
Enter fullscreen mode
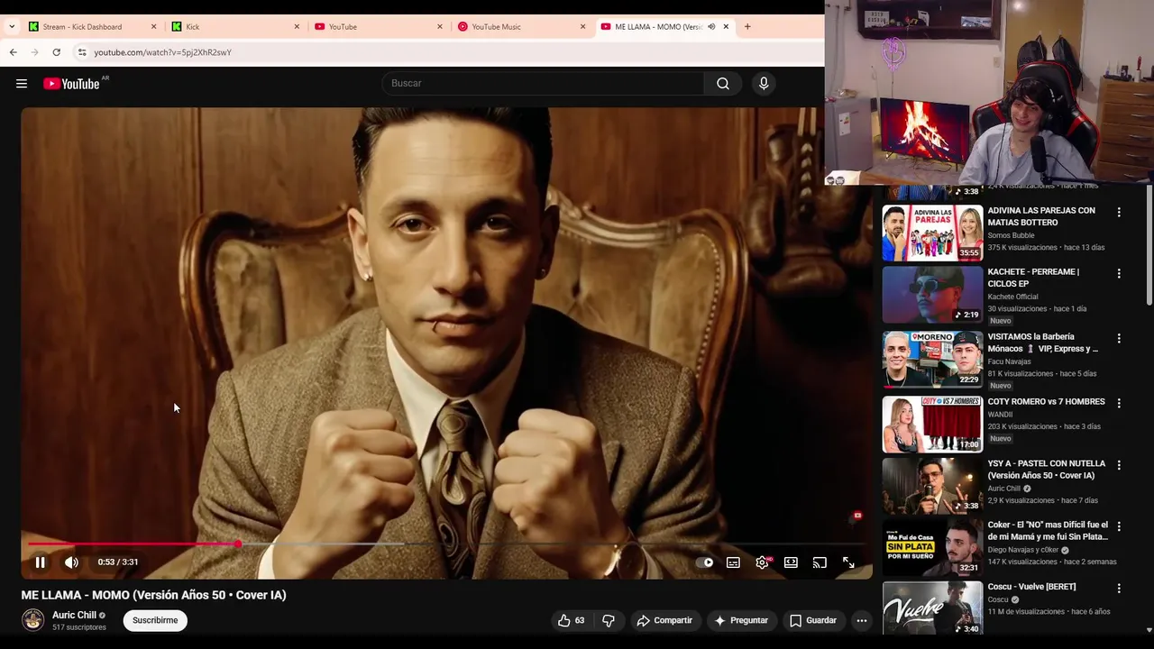point(848,562)
